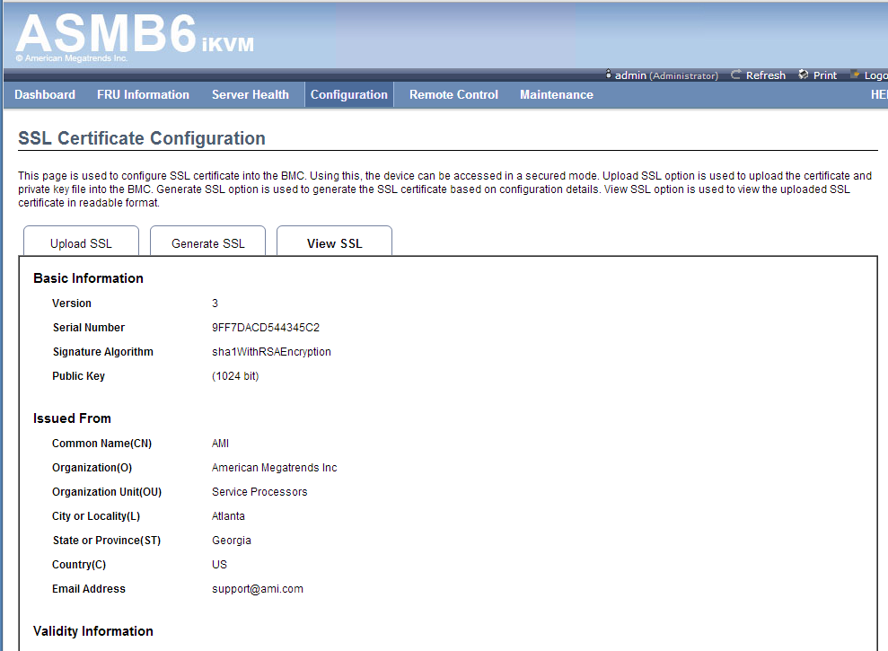Switch to Generate SSL tab

pyautogui.click(x=207, y=242)
